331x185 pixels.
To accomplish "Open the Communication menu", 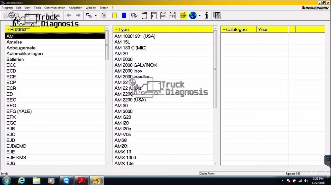I will click(55, 8).
